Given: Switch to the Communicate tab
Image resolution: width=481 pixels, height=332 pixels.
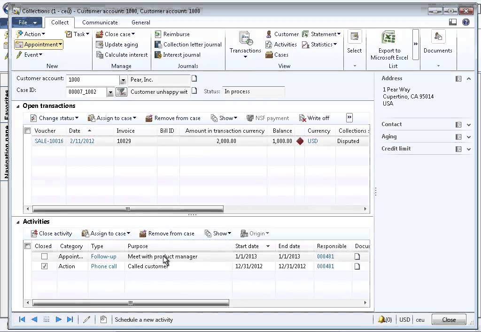Looking at the screenshot, I should (x=100, y=23).
